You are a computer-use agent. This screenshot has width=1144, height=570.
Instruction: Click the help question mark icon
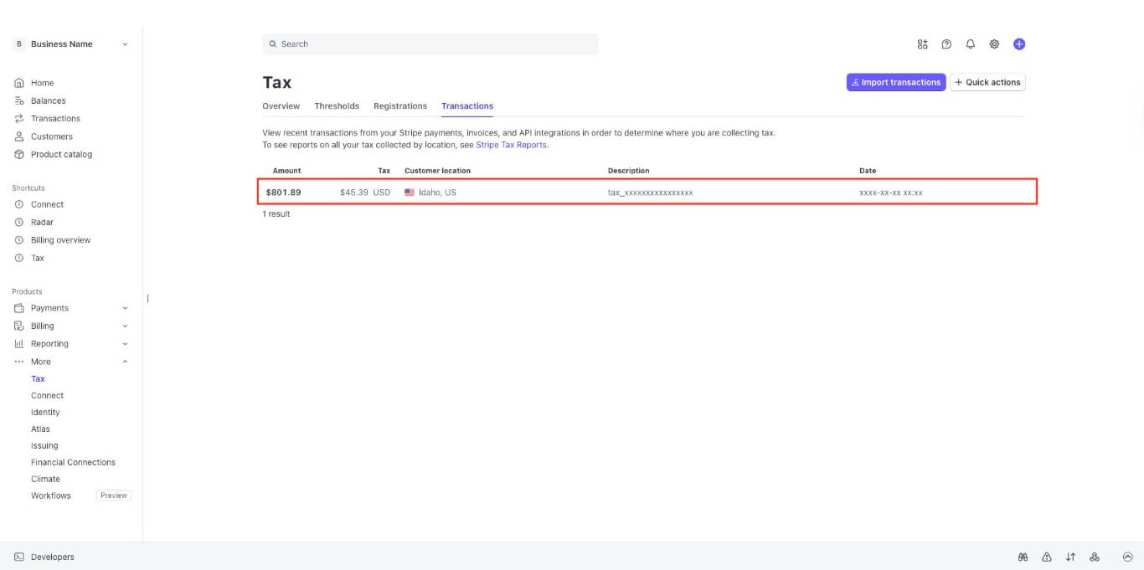tap(946, 44)
